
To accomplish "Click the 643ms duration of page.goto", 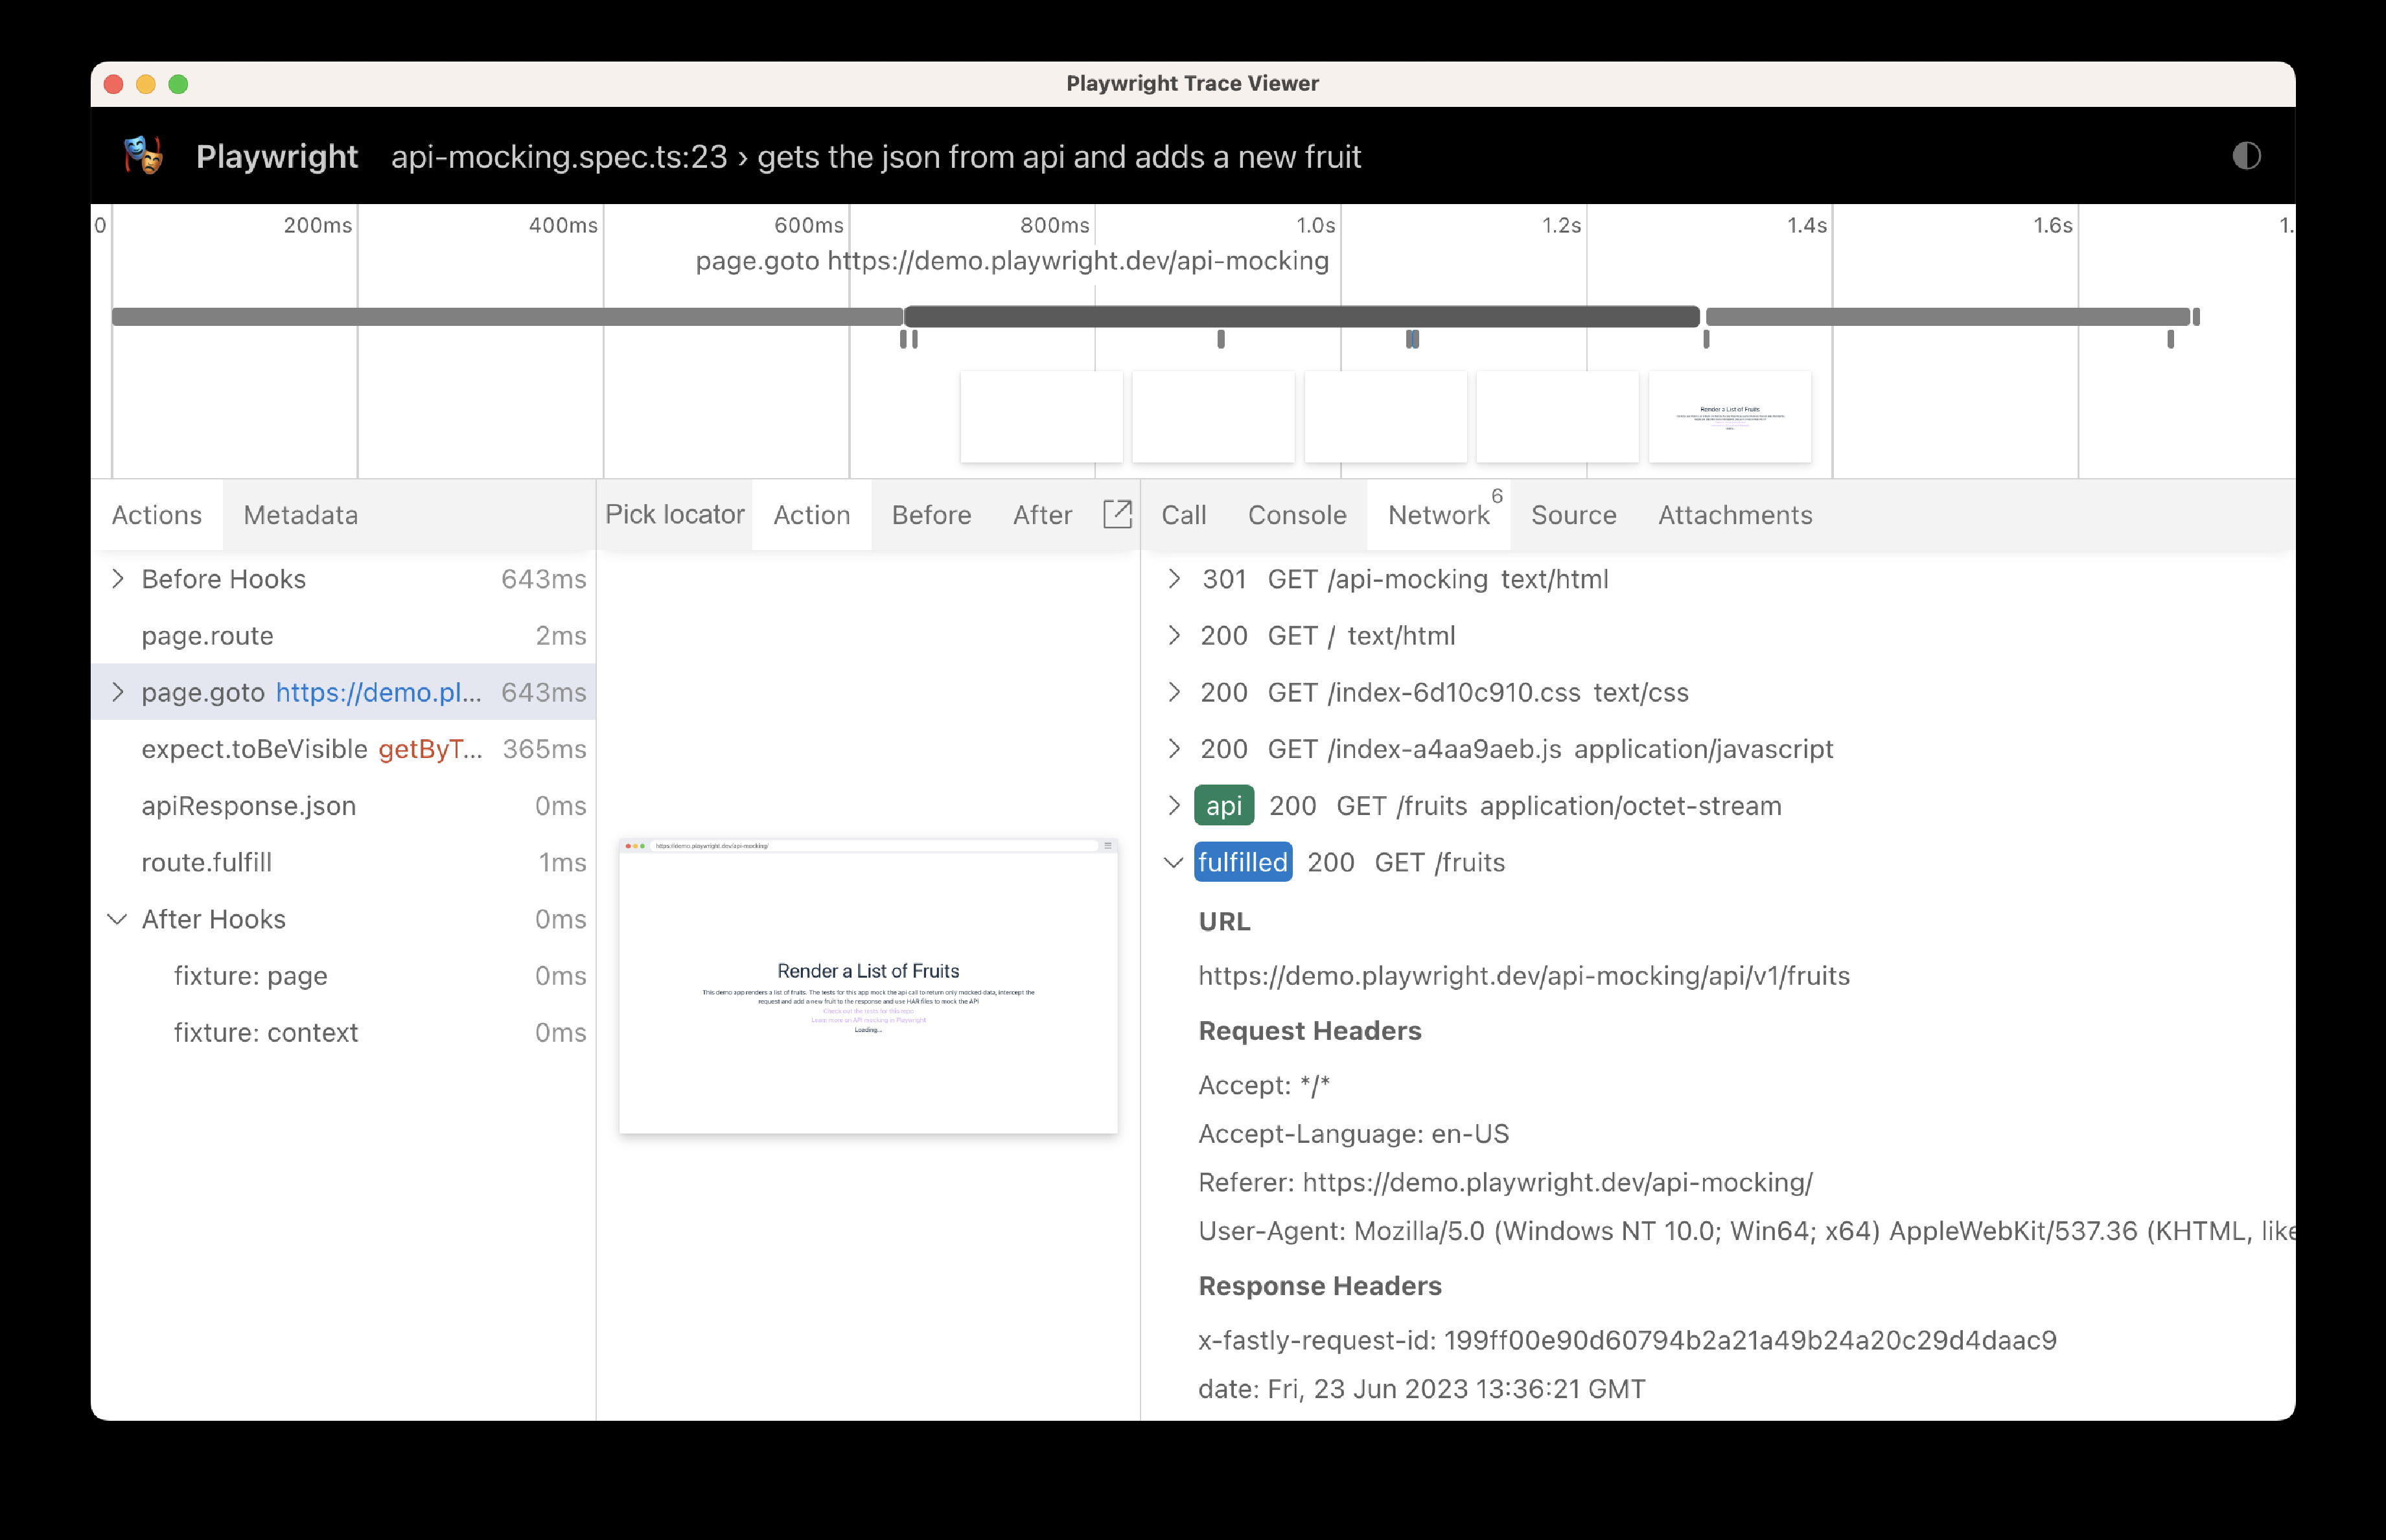I will point(544,692).
